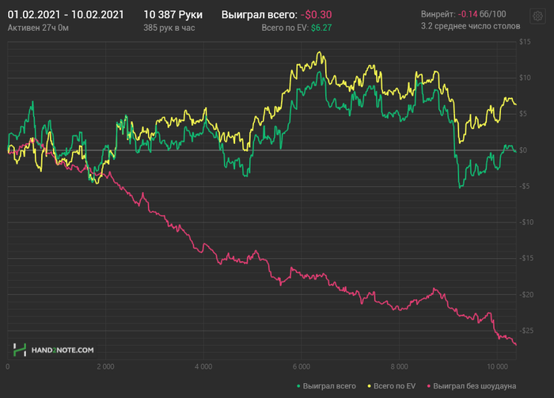This screenshot has width=554, height=398.
Task: Click the 'бб/100' winrate unit text
Action: point(492,14)
